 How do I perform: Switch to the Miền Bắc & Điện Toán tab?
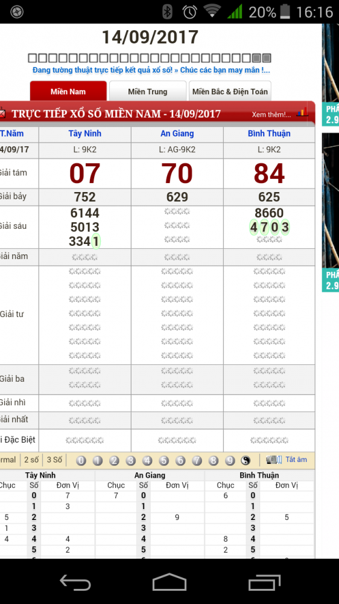pos(230,91)
